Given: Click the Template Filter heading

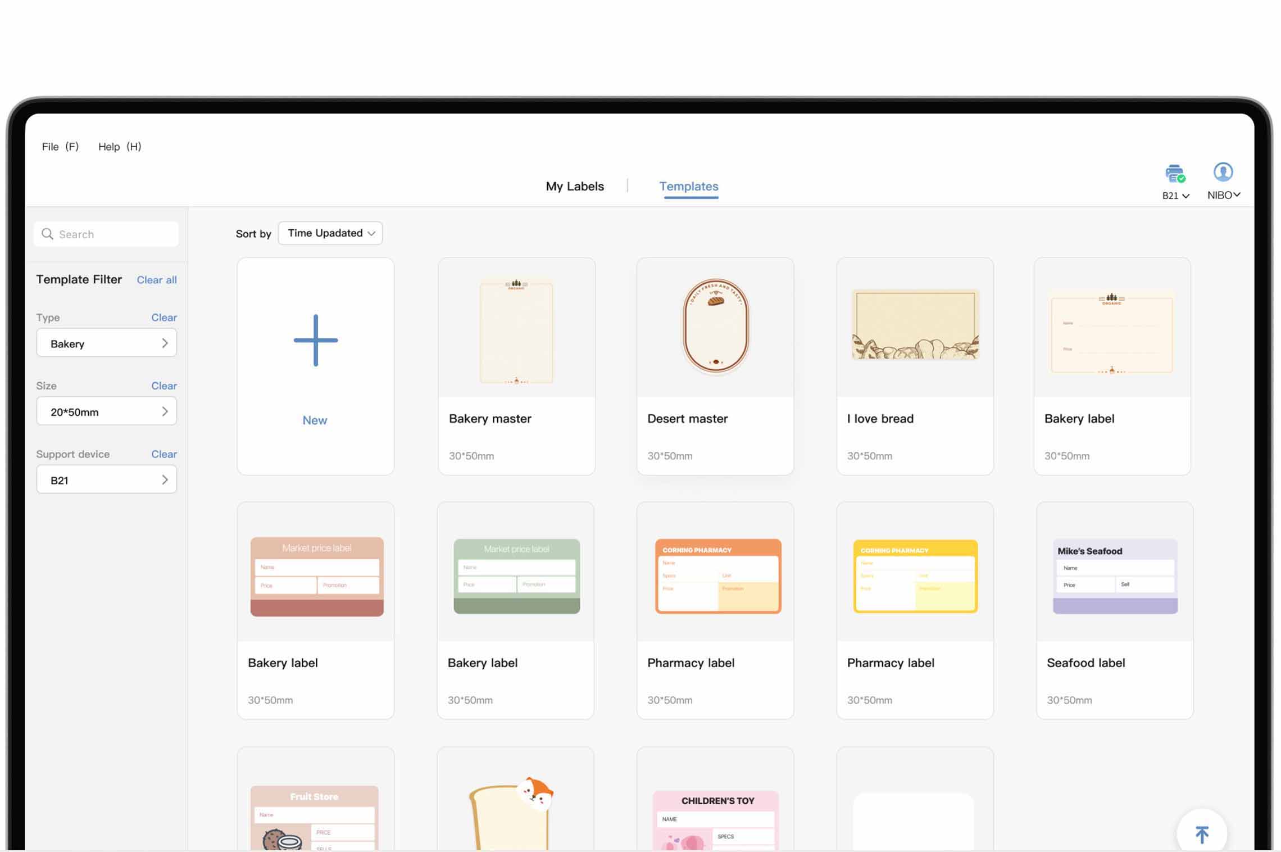Looking at the screenshot, I should 79,279.
